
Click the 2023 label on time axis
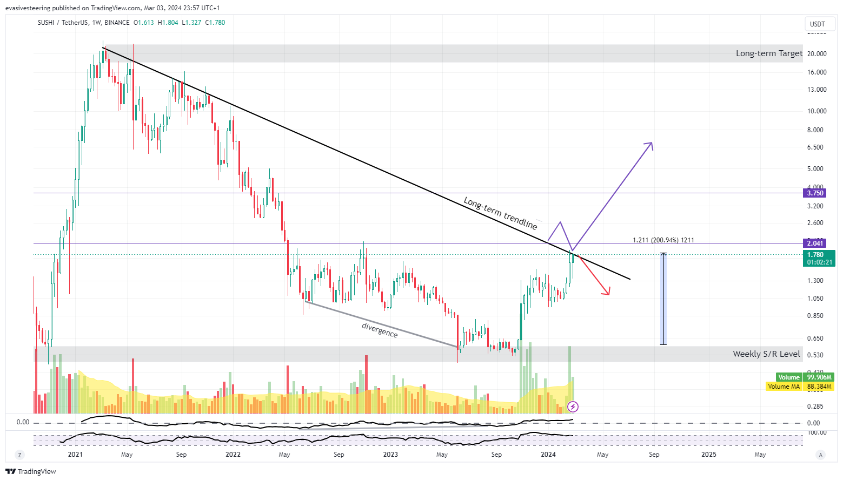tap(390, 455)
